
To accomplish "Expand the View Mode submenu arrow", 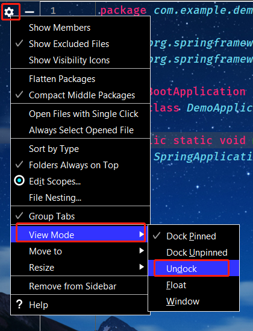I will (142, 235).
